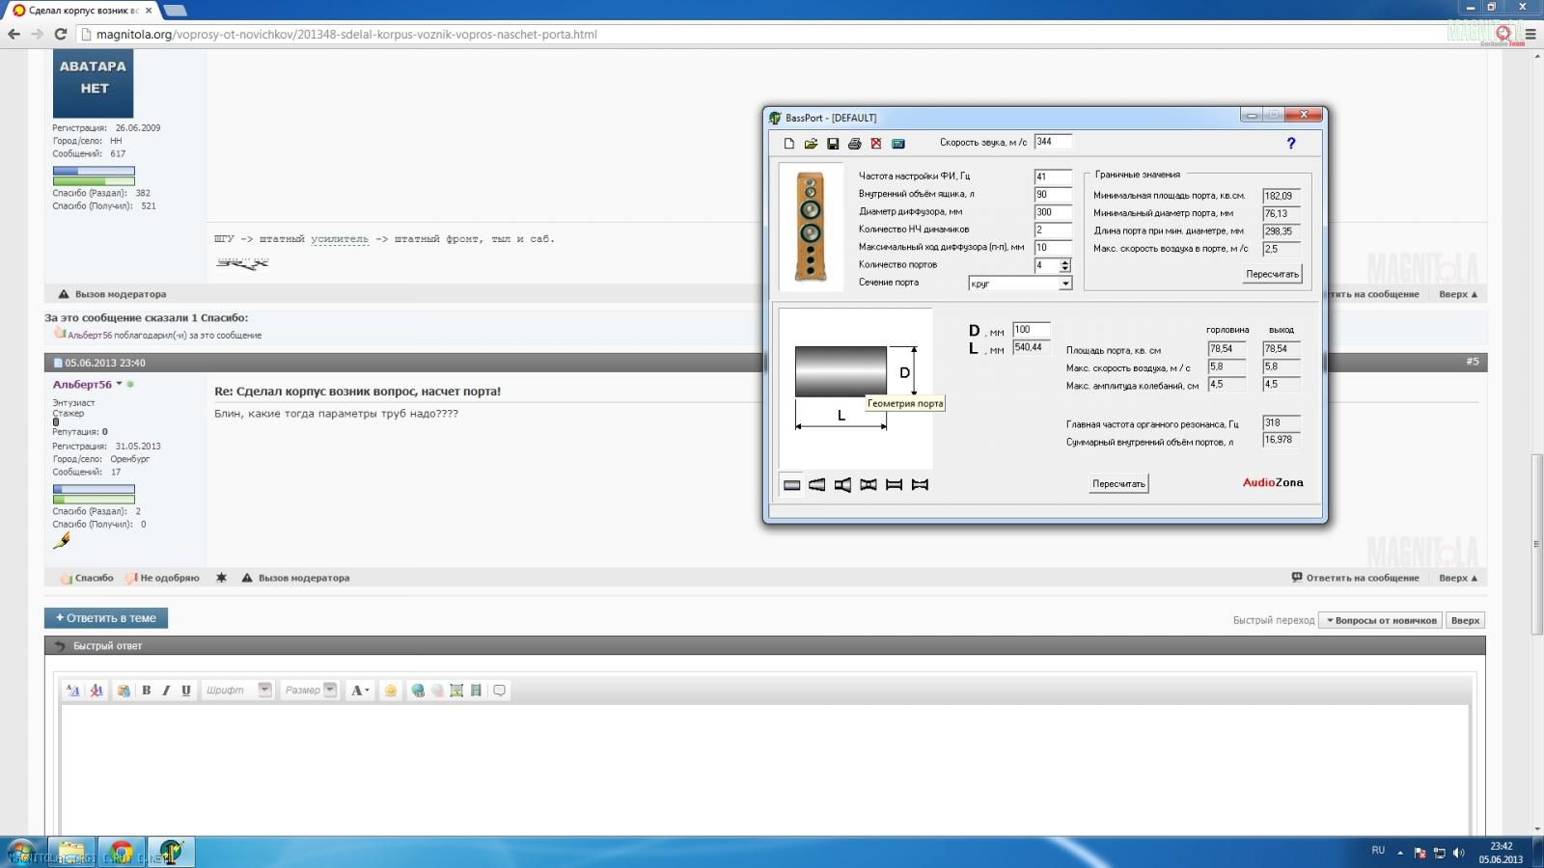Open the Вопросы от новичков quick jump menu

[x=1381, y=620]
